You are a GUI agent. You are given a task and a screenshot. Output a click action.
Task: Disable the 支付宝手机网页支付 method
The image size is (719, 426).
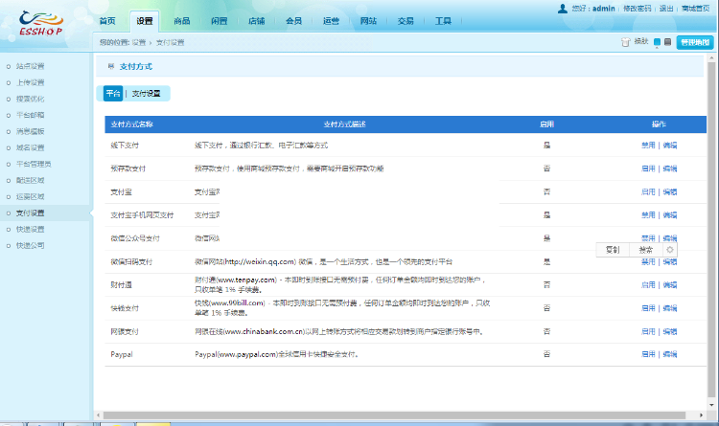(648, 214)
